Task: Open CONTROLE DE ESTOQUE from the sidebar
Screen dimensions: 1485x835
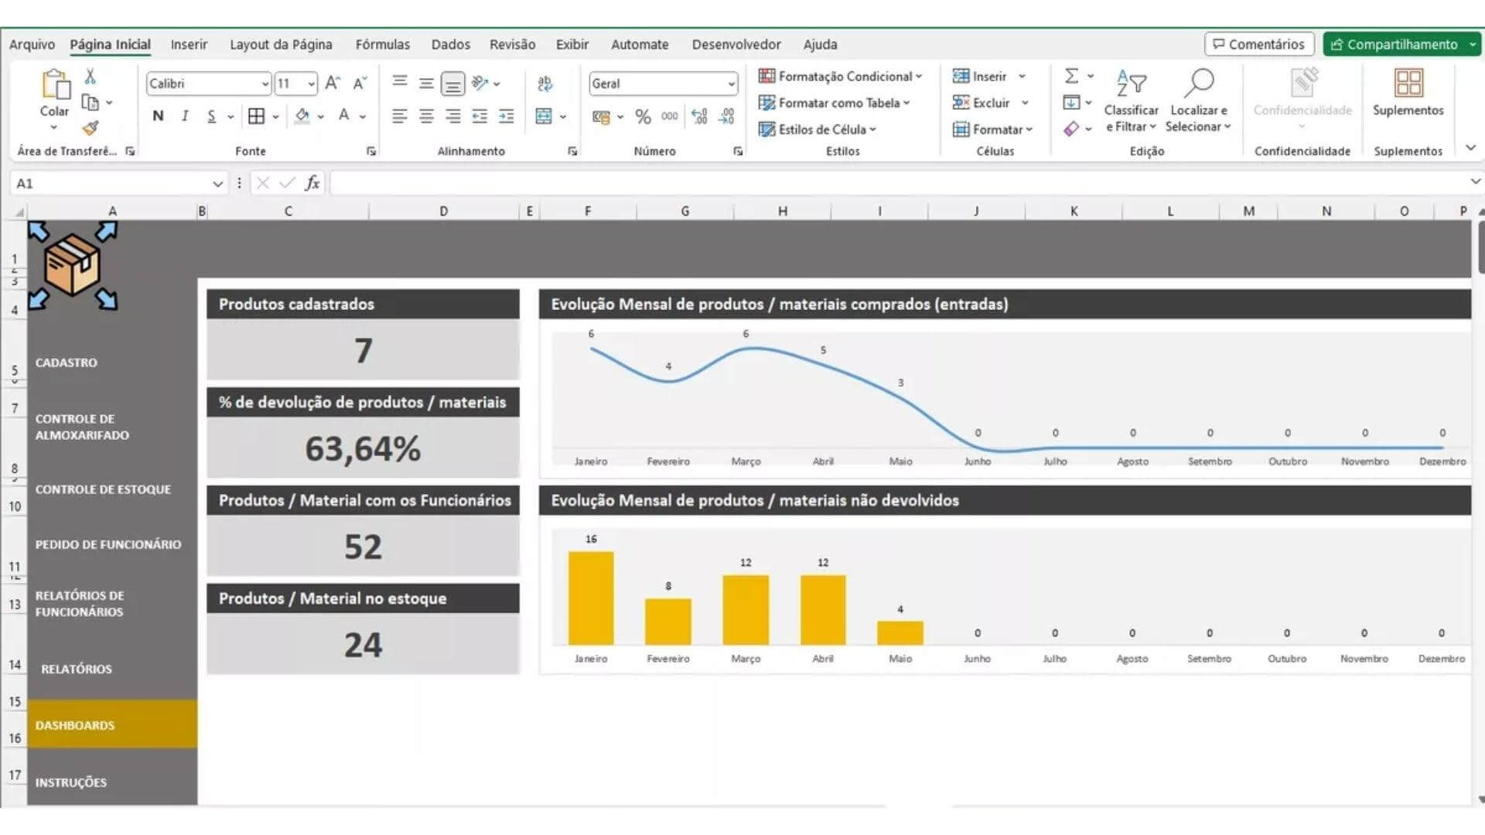Action: point(103,489)
